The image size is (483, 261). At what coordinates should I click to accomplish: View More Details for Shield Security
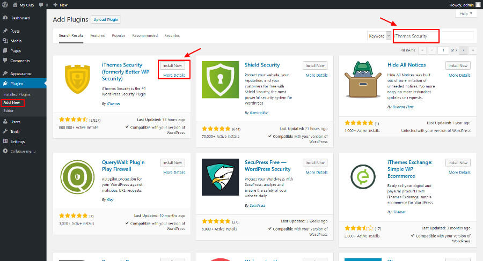317,75
